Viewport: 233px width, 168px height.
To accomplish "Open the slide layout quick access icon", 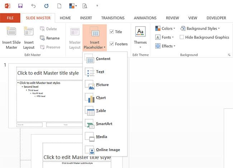I will pos(73,6).
